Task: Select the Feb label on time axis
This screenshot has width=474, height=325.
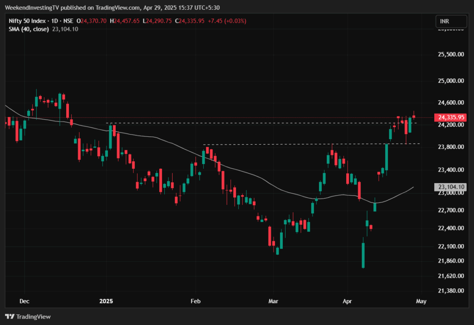Action: point(196,301)
